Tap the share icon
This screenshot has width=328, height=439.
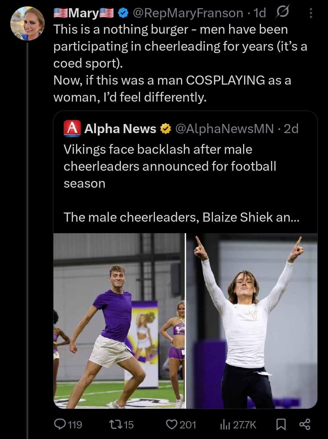coord(305,424)
